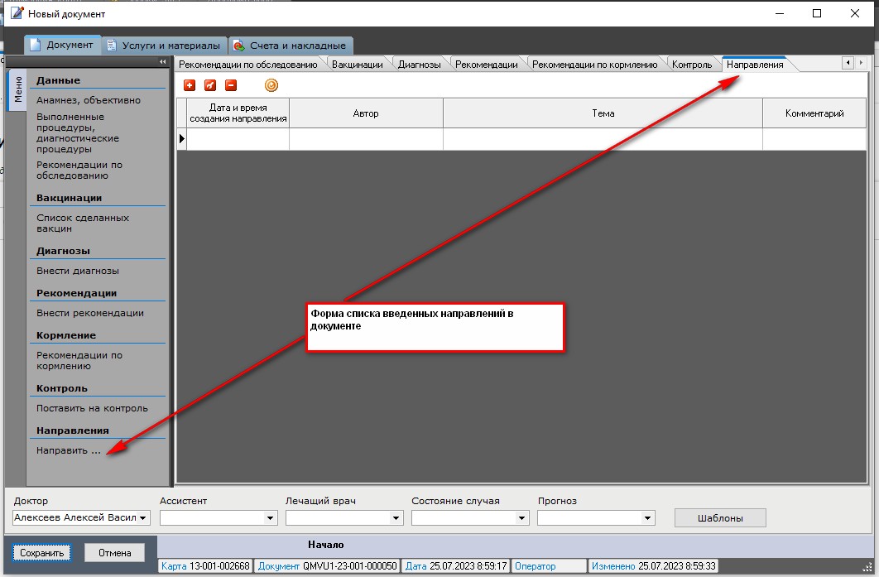Open the Счета и накладные tab
This screenshot has width=879, height=577.
point(291,46)
